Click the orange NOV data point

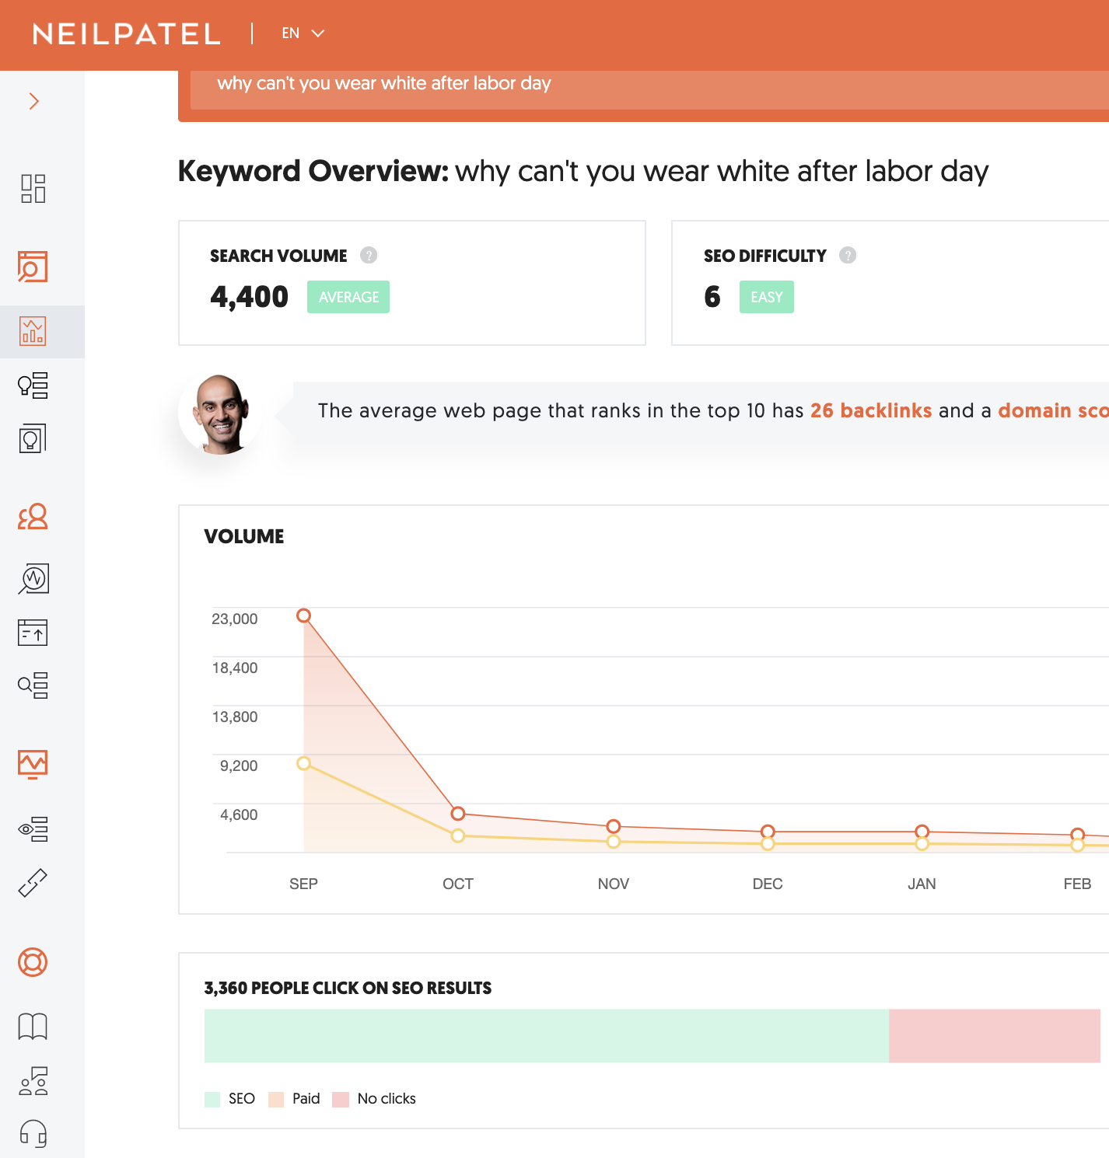pos(614,826)
